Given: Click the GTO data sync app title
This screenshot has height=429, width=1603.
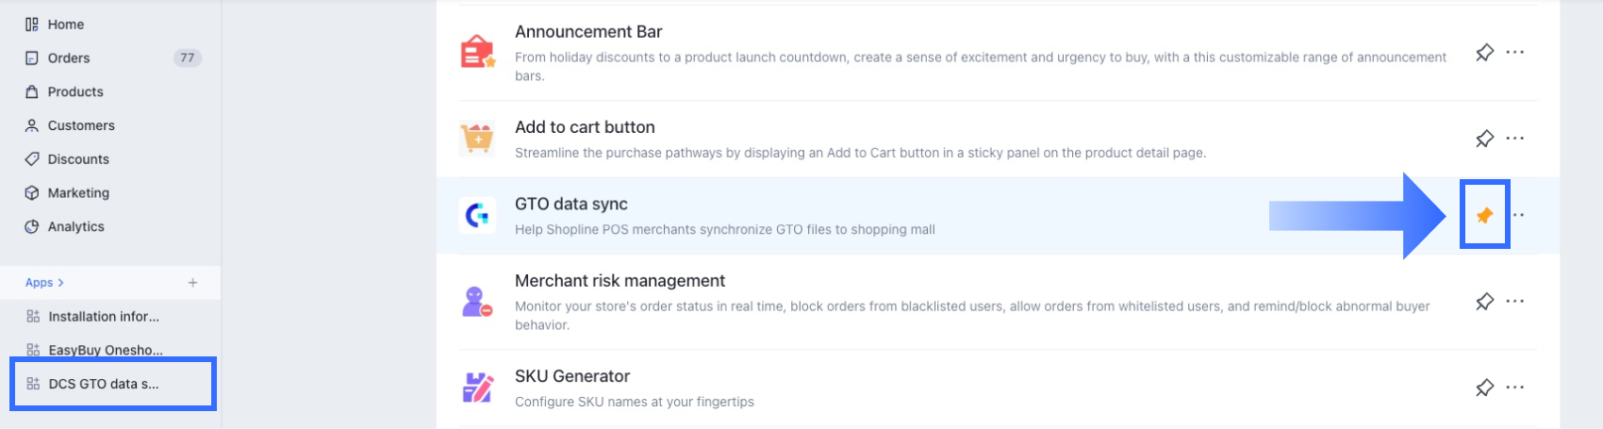Looking at the screenshot, I should point(570,205).
